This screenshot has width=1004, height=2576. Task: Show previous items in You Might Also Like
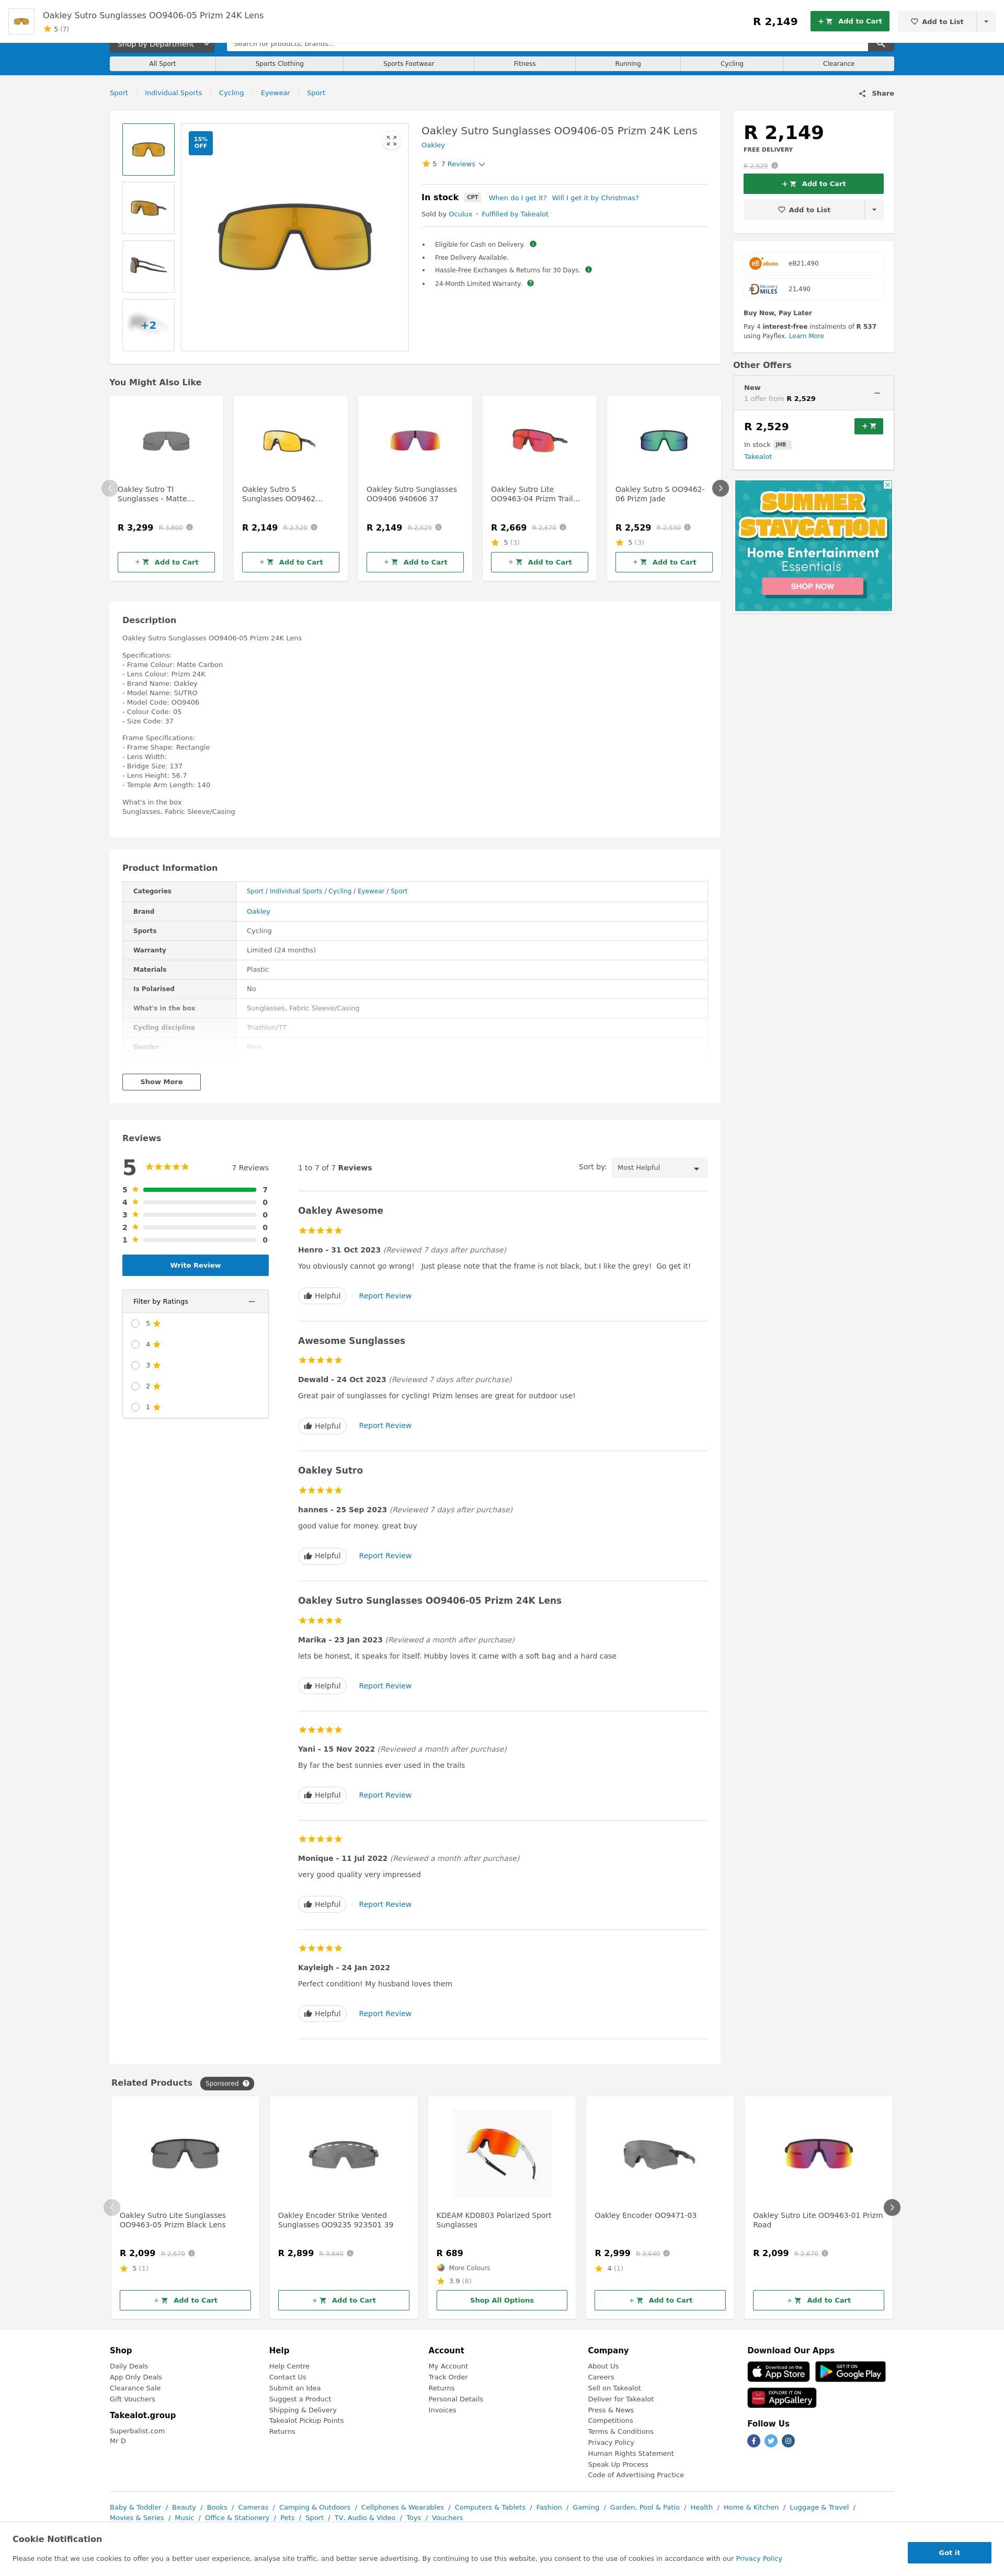tap(110, 488)
